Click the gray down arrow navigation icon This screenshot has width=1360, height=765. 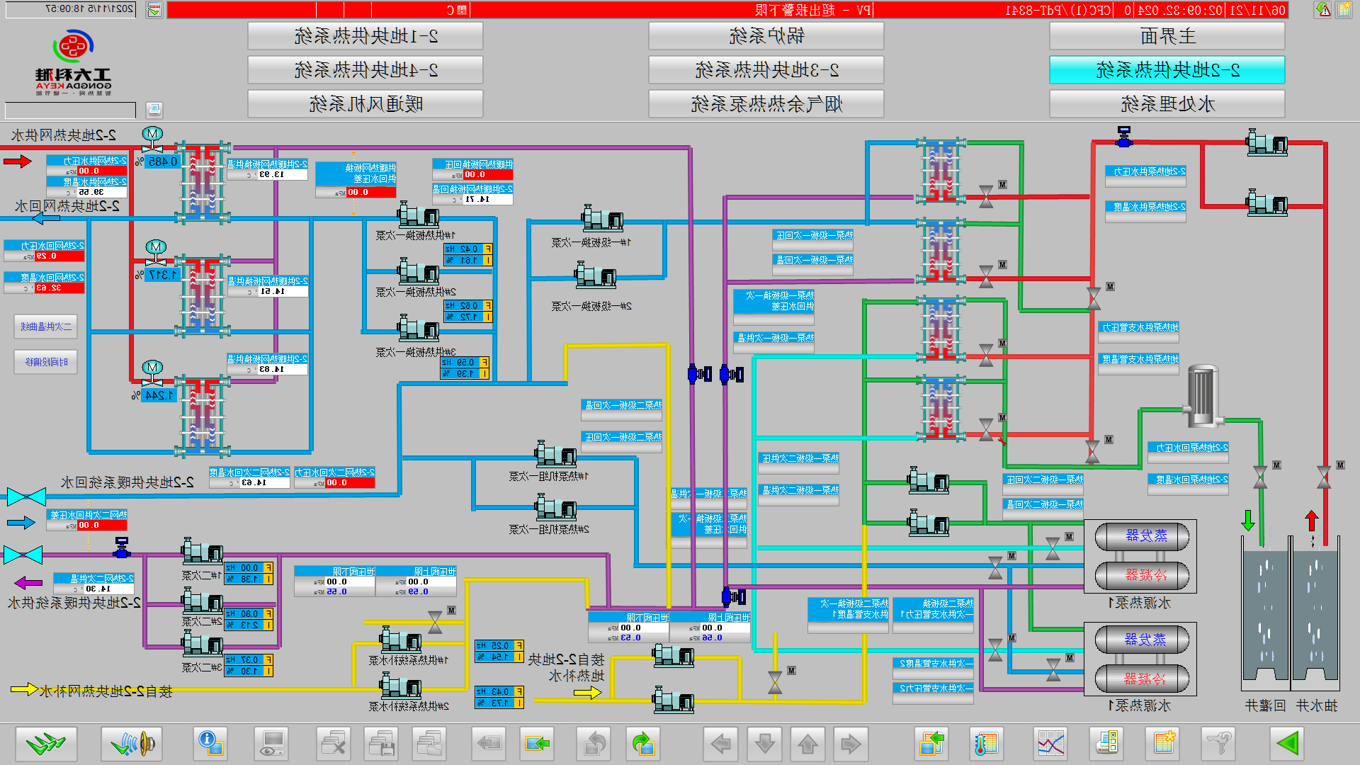pyautogui.click(x=764, y=744)
